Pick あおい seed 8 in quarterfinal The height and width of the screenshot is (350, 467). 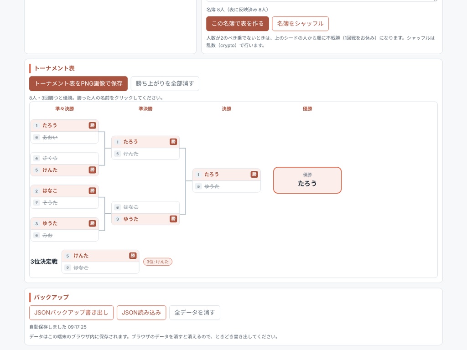click(65, 138)
